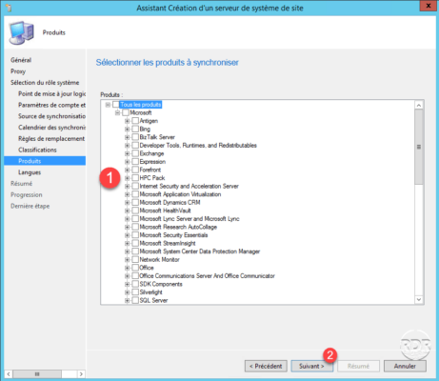Go to the Proxy wizard step

coord(18,71)
